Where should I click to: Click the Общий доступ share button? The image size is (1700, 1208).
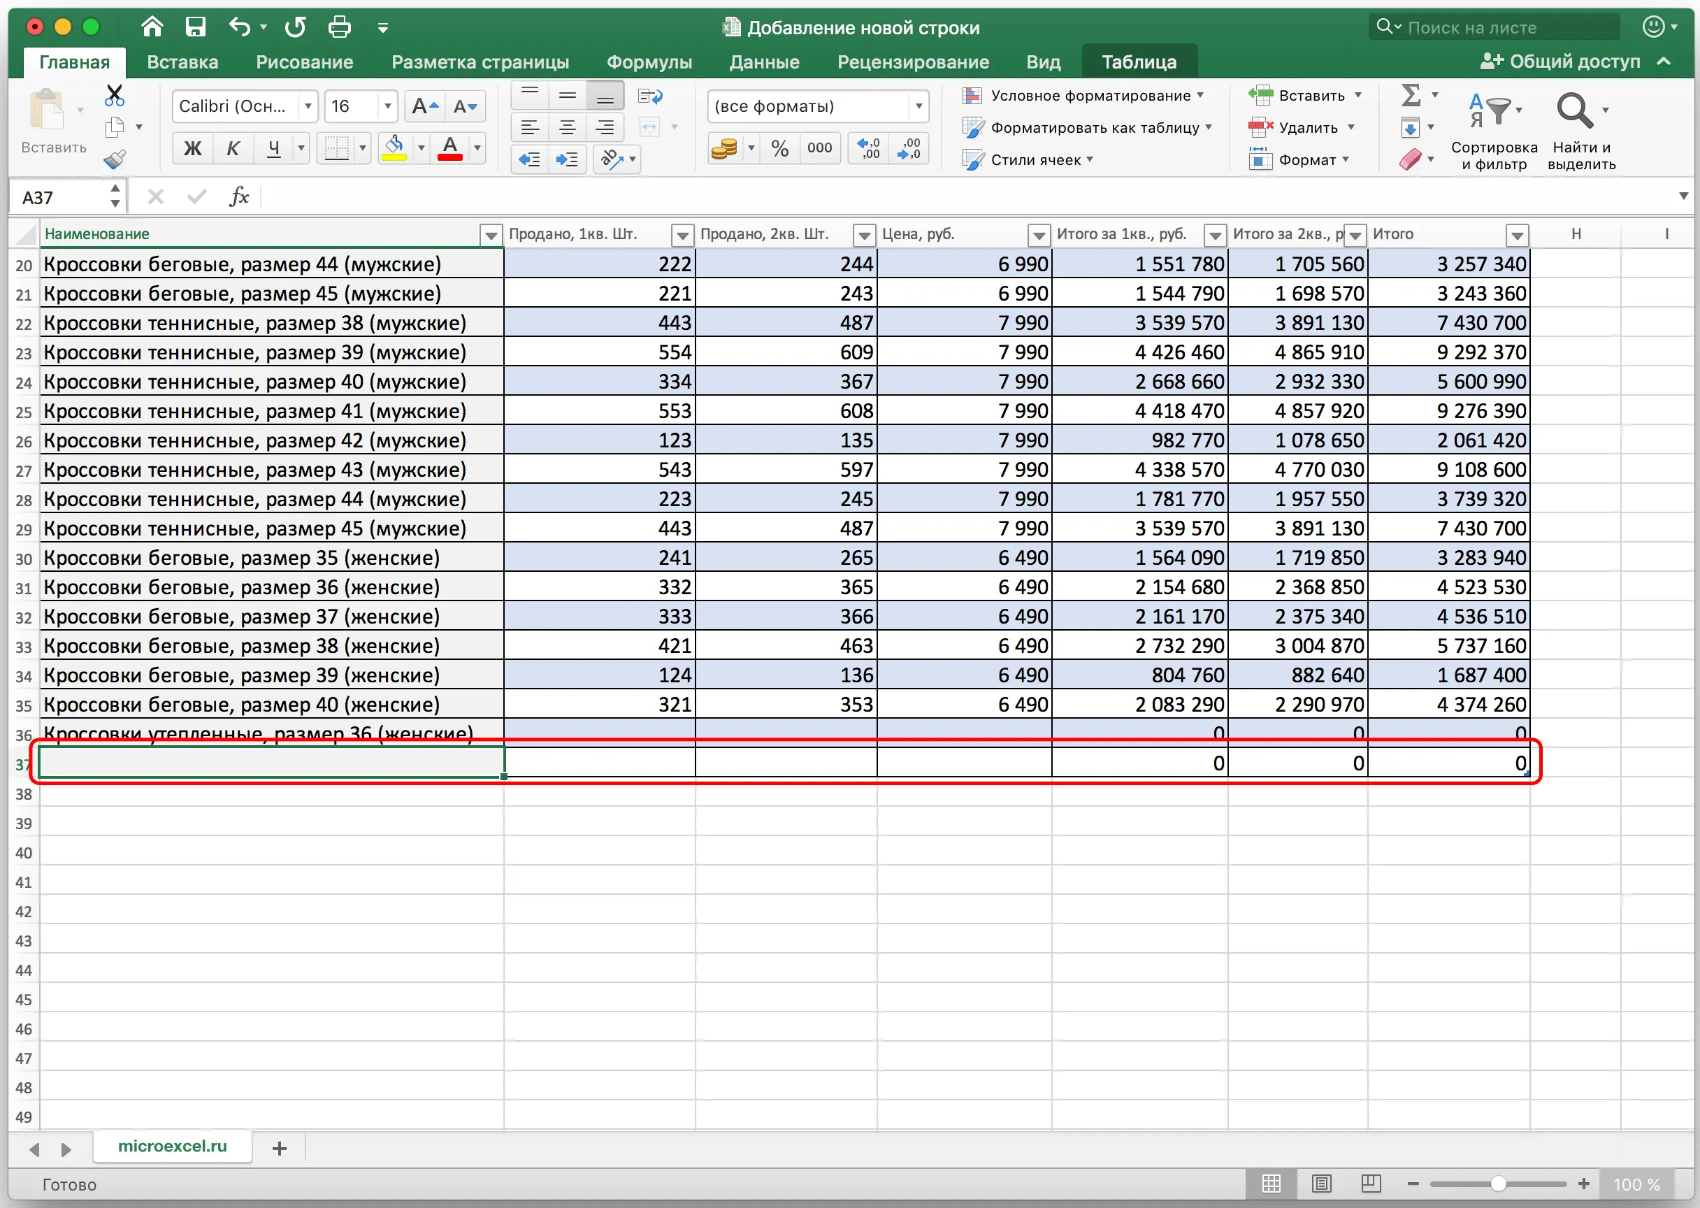[x=1560, y=61]
